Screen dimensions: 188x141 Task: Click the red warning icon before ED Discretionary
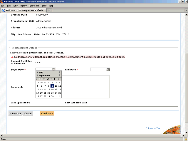[12, 57]
